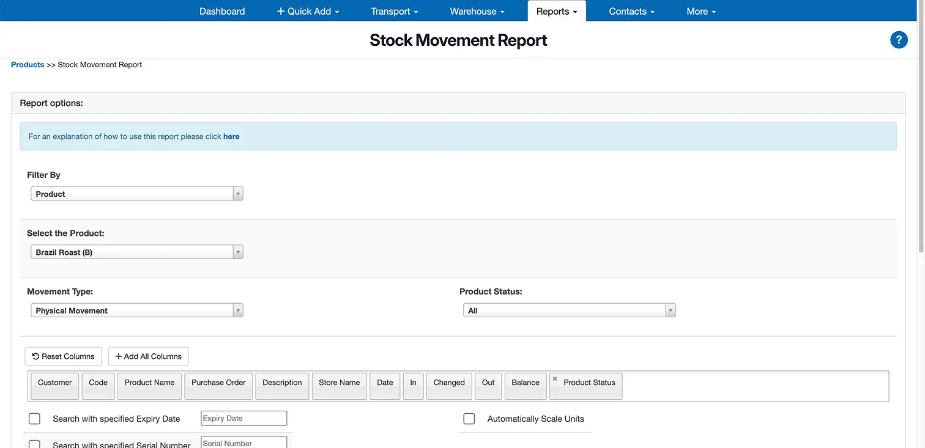
Task: Expand the Transport menu
Action: (395, 11)
